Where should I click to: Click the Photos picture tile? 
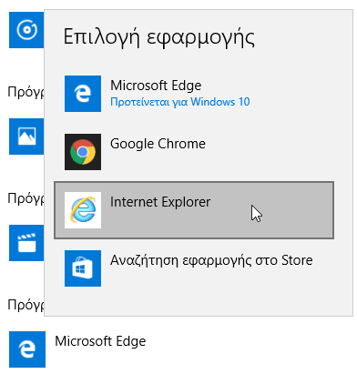[26, 136]
